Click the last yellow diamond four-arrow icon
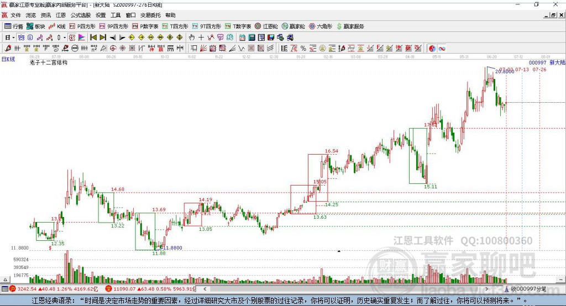This screenshot has height=306, width=566. pyautogui.click(x=180, y=38)
